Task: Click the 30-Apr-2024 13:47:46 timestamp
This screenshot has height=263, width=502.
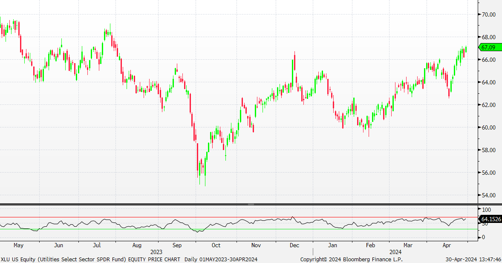Action: [473, 260]
